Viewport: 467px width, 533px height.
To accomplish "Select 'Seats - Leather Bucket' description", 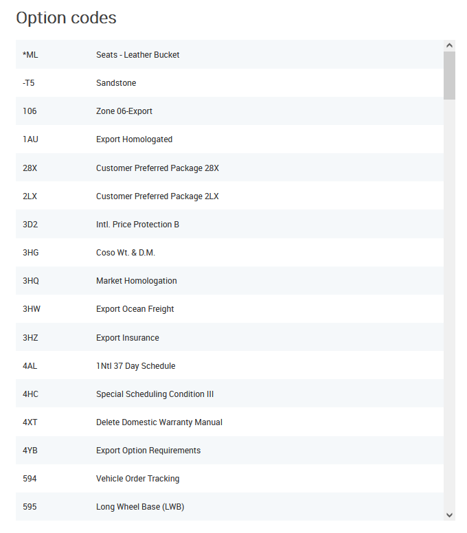I will coord(137,55).
